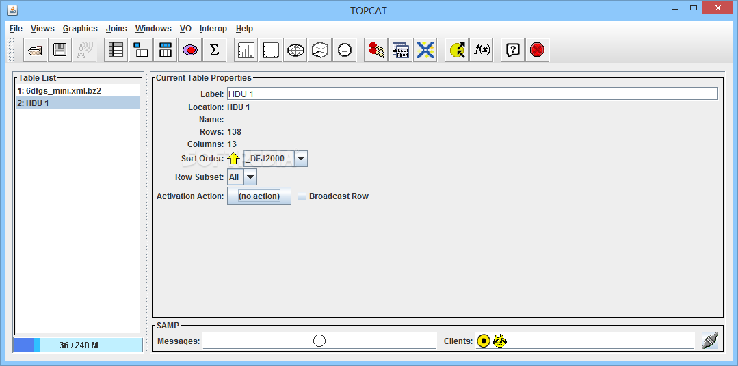738x366 pixels.
Task: Open the VO menu
Action: 185,29
